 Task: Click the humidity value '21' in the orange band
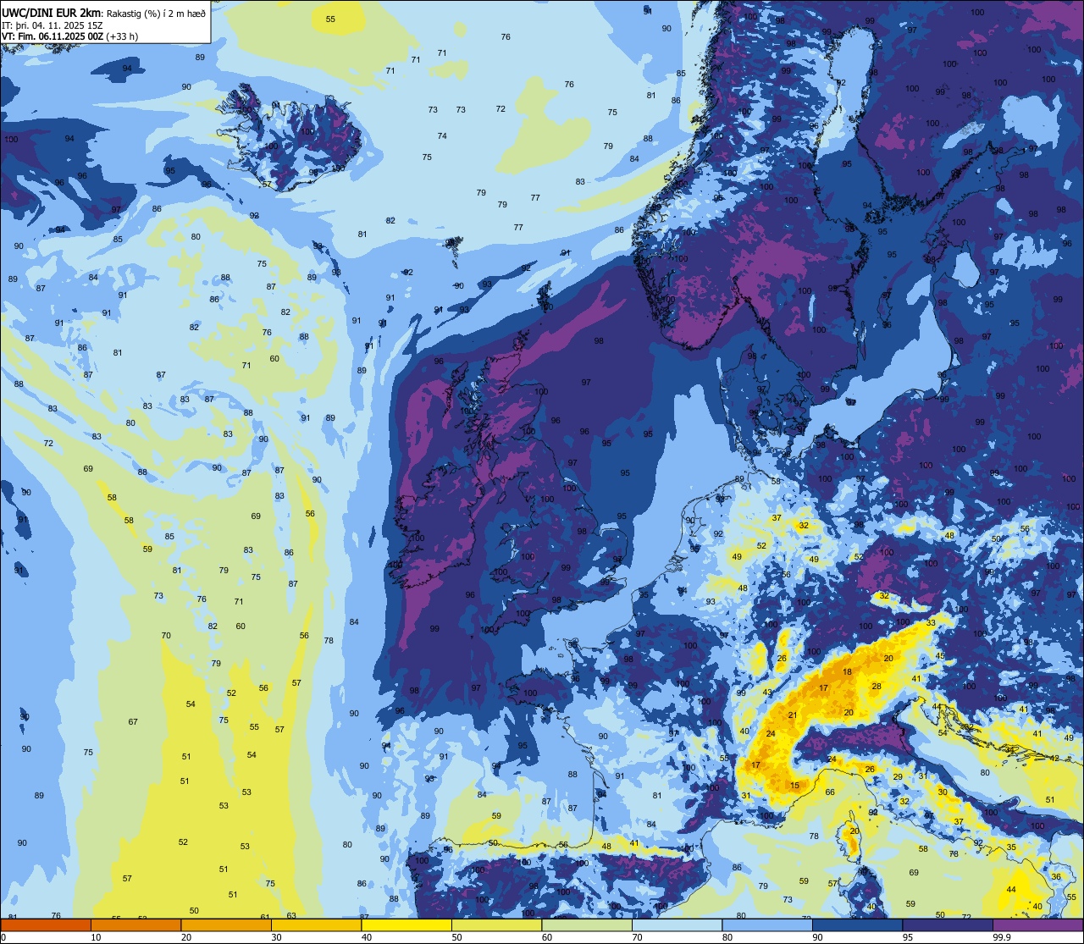pos(793,715)
